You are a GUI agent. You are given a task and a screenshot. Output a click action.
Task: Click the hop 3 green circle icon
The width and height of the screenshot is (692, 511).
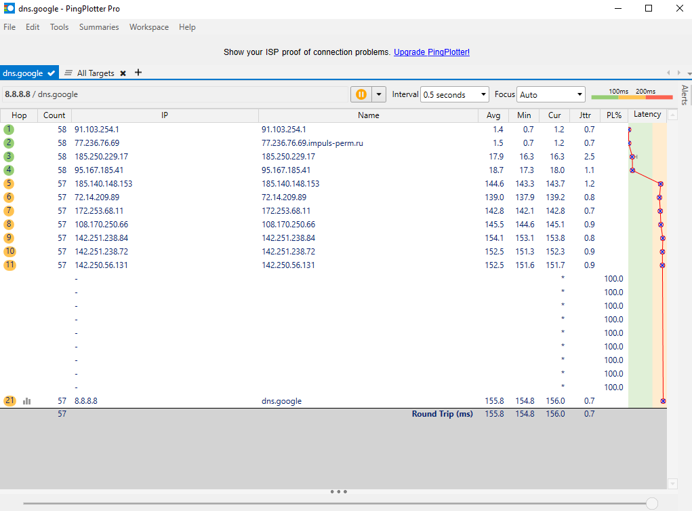tap(9, 157)
